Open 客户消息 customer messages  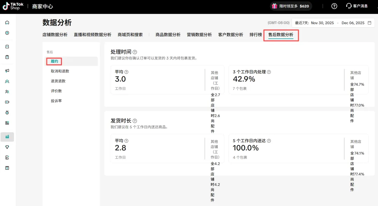[357, 6]
